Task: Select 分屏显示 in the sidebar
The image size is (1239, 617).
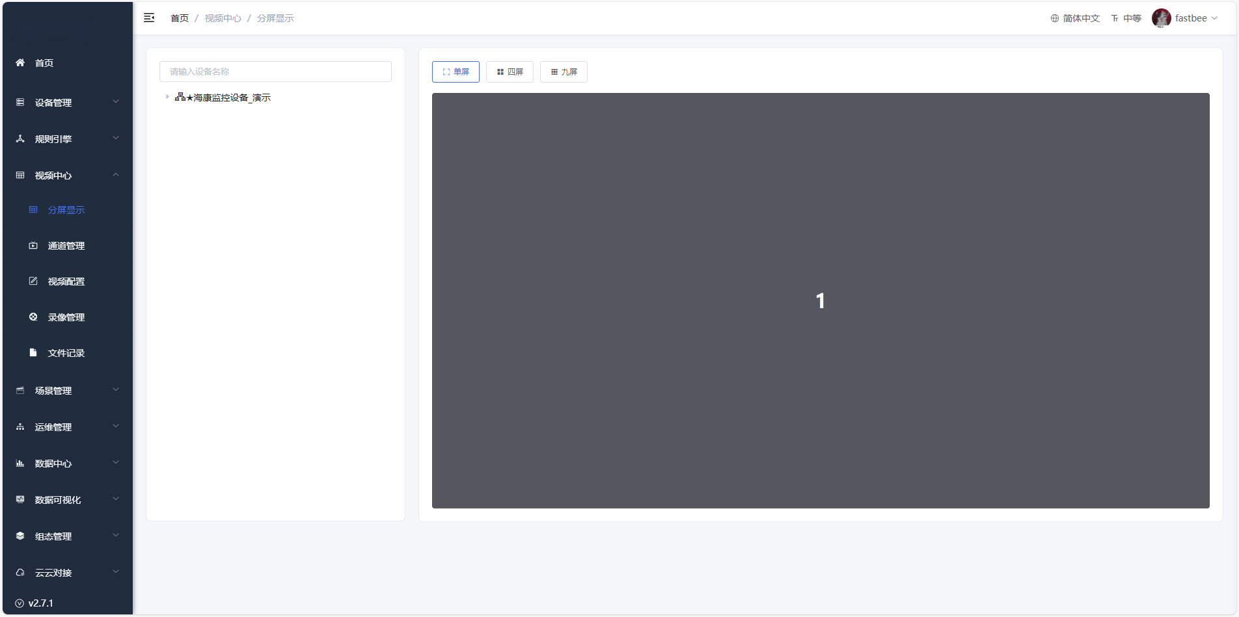Action: [x=66, y=210]
